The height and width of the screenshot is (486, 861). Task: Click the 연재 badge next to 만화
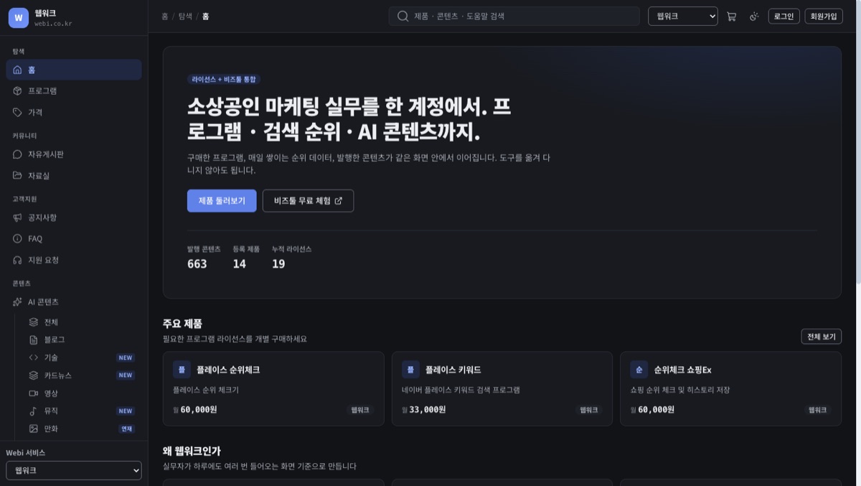click(x=127, y=429)
